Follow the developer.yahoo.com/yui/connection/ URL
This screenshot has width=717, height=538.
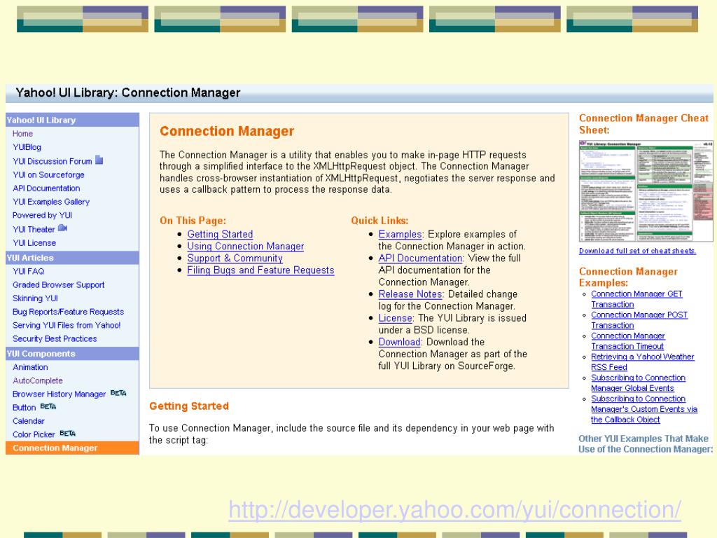pos(454,510)
